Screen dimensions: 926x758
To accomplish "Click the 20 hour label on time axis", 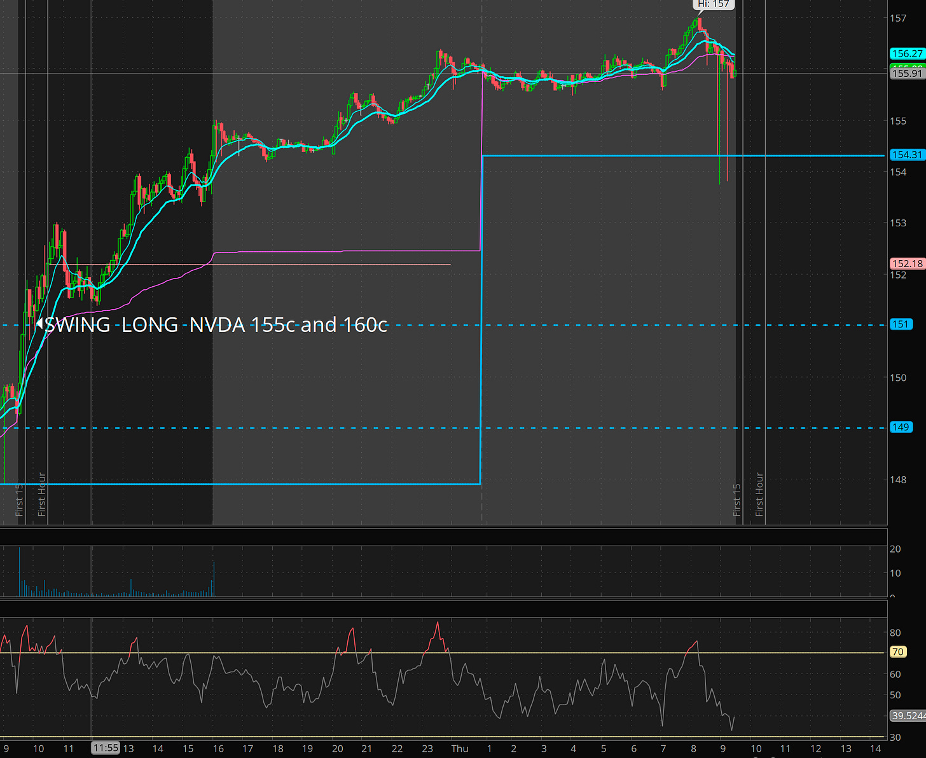I will [x=338, y=749].
